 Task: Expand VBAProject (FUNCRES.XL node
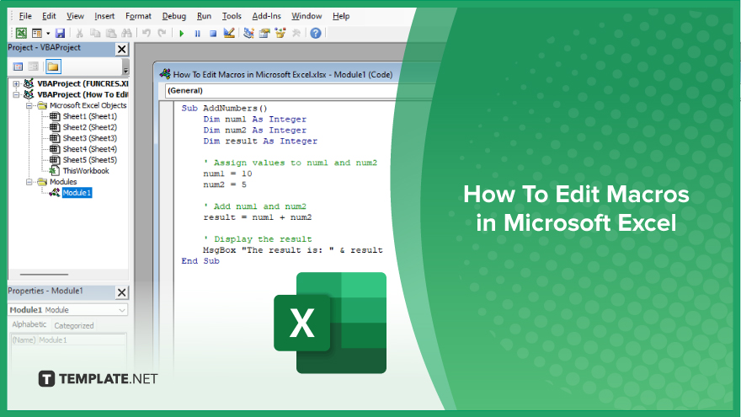pos(16,83)
